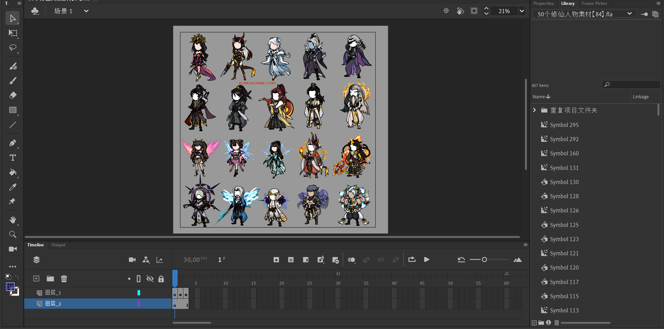Screen dimensions: 664x329
Task: Select the Paint Bucket tool
Action: coord(13,172)
